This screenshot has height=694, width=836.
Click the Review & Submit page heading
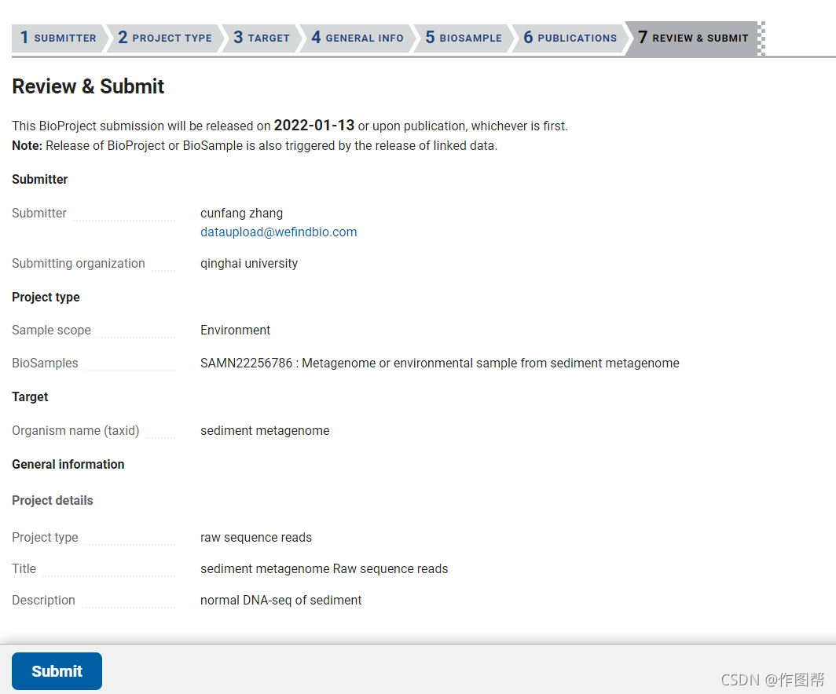tap(88, 86)
